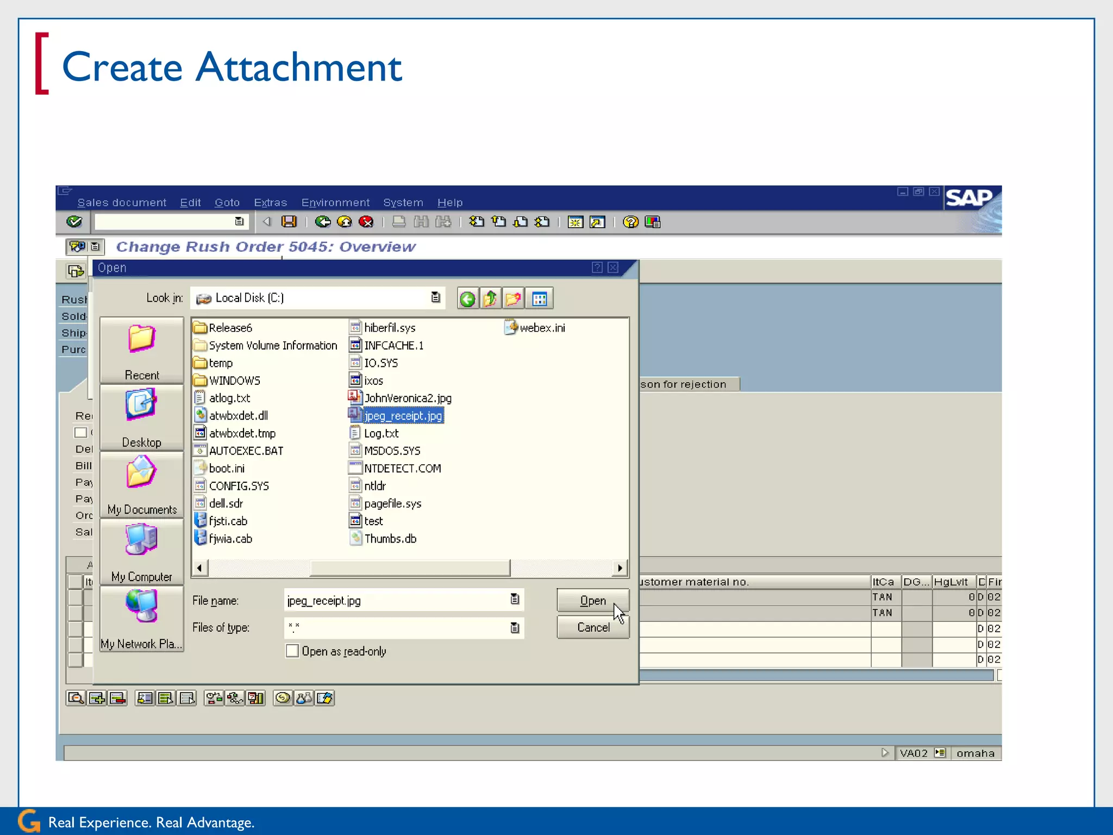Click the Open dialog's question mark help button
The image size is (1113, 835).
597,267
